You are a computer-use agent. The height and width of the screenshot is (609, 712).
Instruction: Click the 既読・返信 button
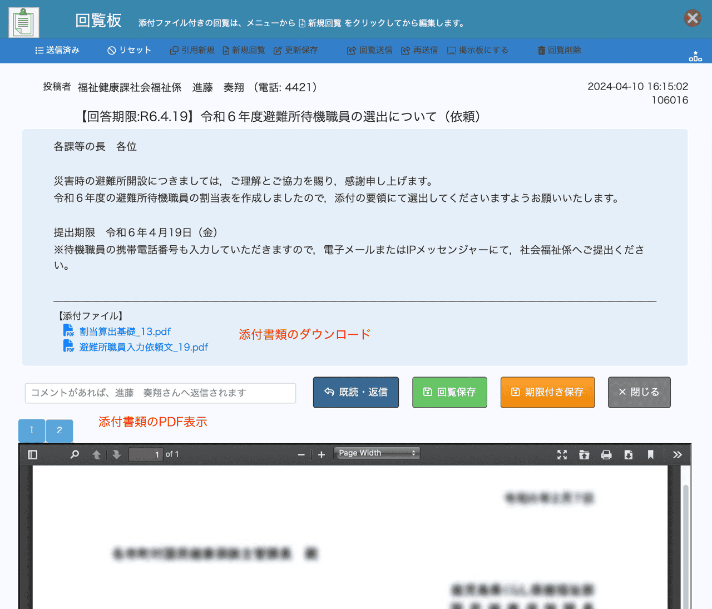point(356,392)
